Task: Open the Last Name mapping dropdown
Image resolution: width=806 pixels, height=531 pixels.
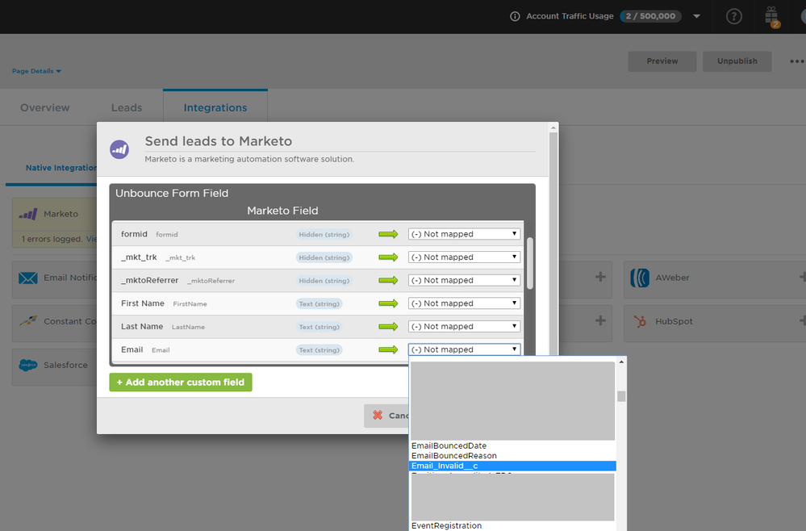Action: click(464, 327)
